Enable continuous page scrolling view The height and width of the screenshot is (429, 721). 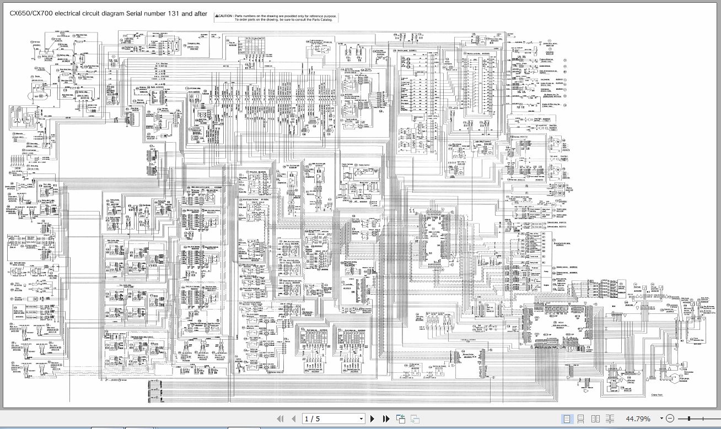click(582, 419)
